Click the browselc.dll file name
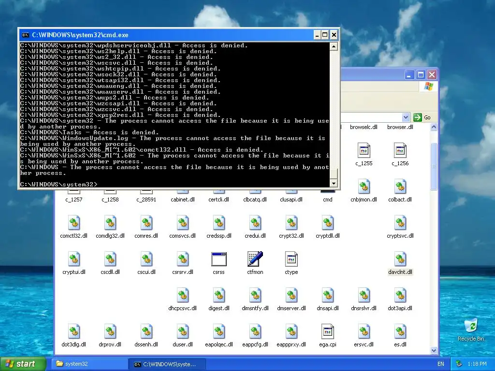 click(364, 127)
